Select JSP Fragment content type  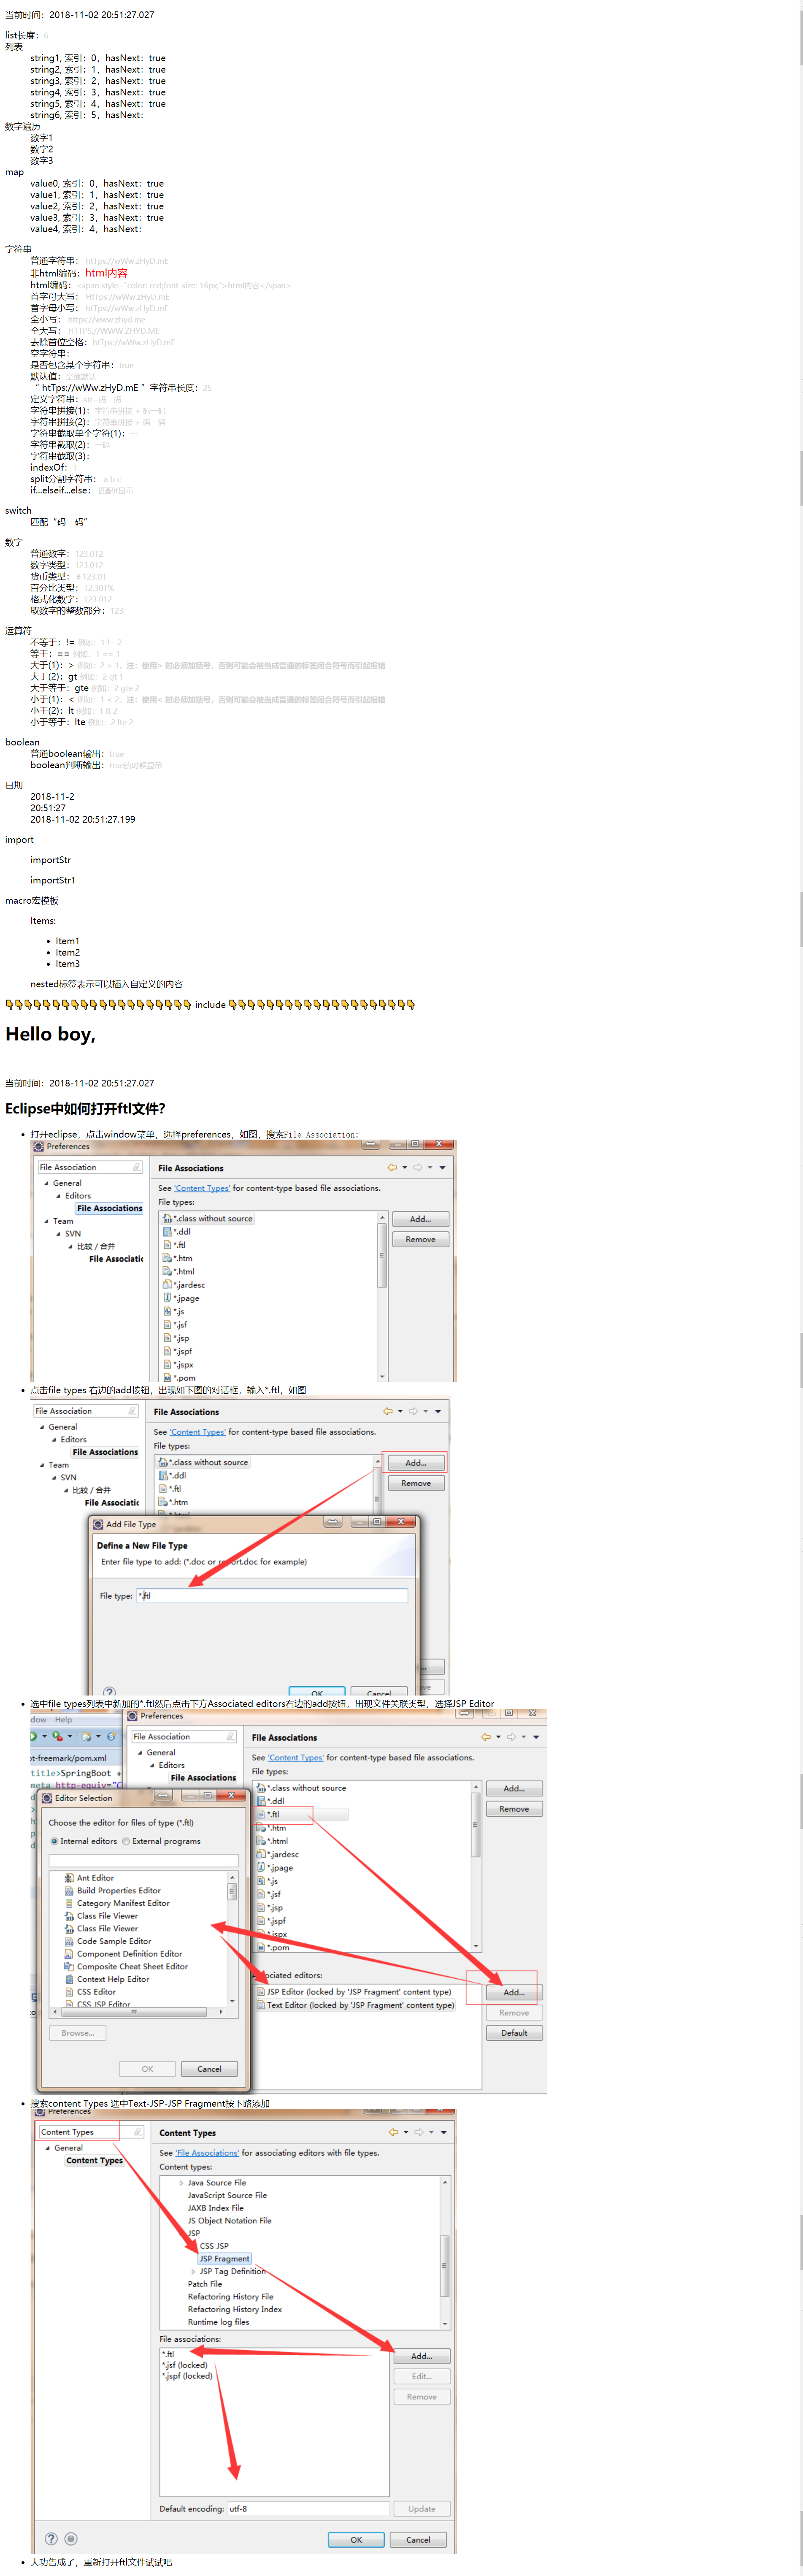[225, 2258]
